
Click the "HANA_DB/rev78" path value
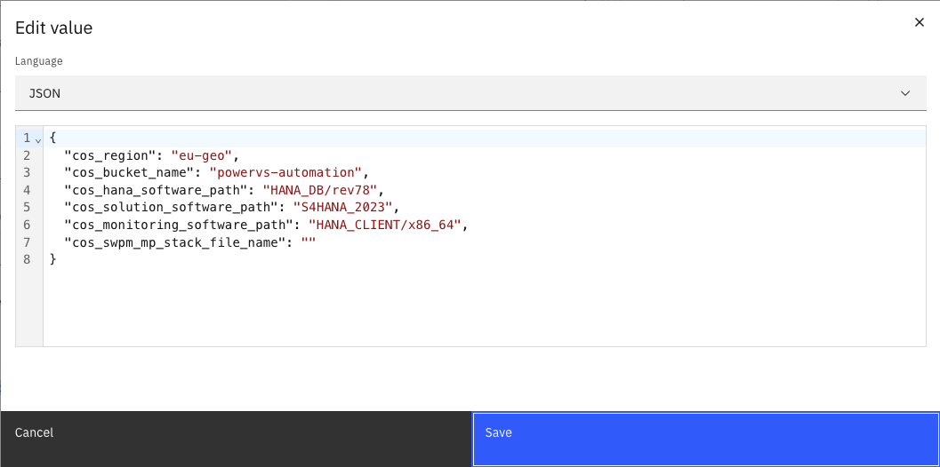(x=320, y=189)
